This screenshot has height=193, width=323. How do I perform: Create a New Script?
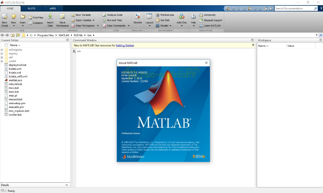point(5,20)
